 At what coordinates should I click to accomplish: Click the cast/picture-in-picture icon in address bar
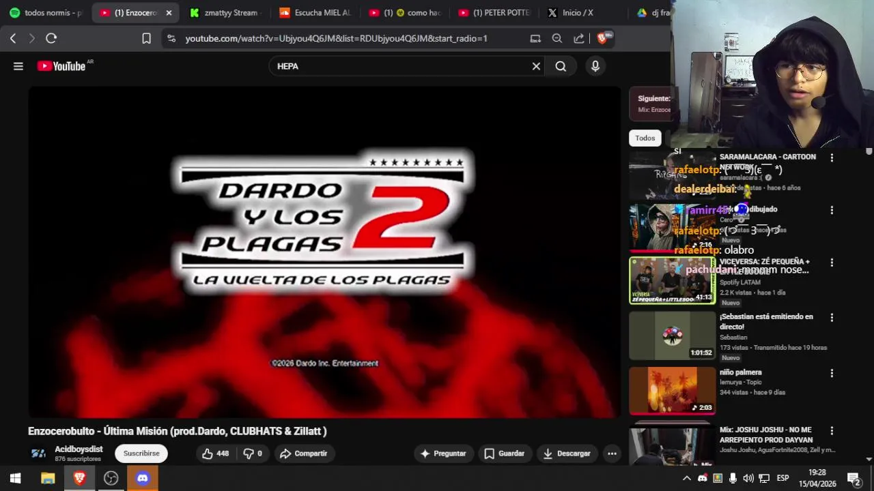point(535,38)
